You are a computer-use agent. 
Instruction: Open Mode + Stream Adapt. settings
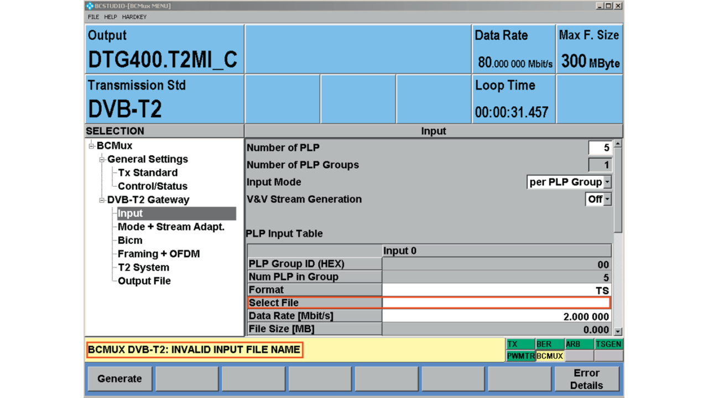coord(171,227)
